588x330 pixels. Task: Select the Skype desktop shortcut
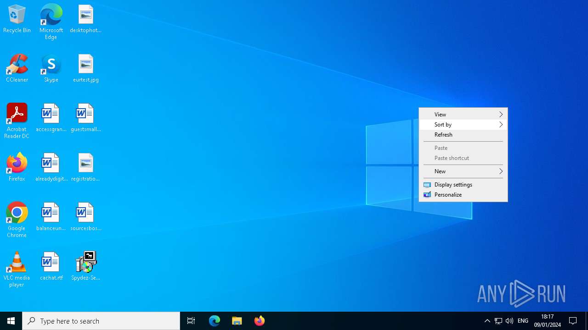pyautogui.click(x=51, y=69)
